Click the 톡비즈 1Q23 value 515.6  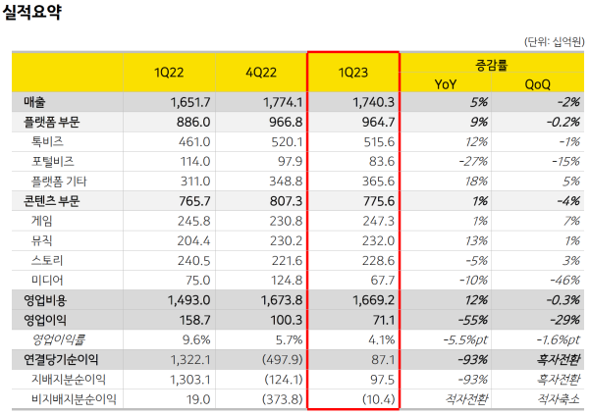(x=379, y=142)
